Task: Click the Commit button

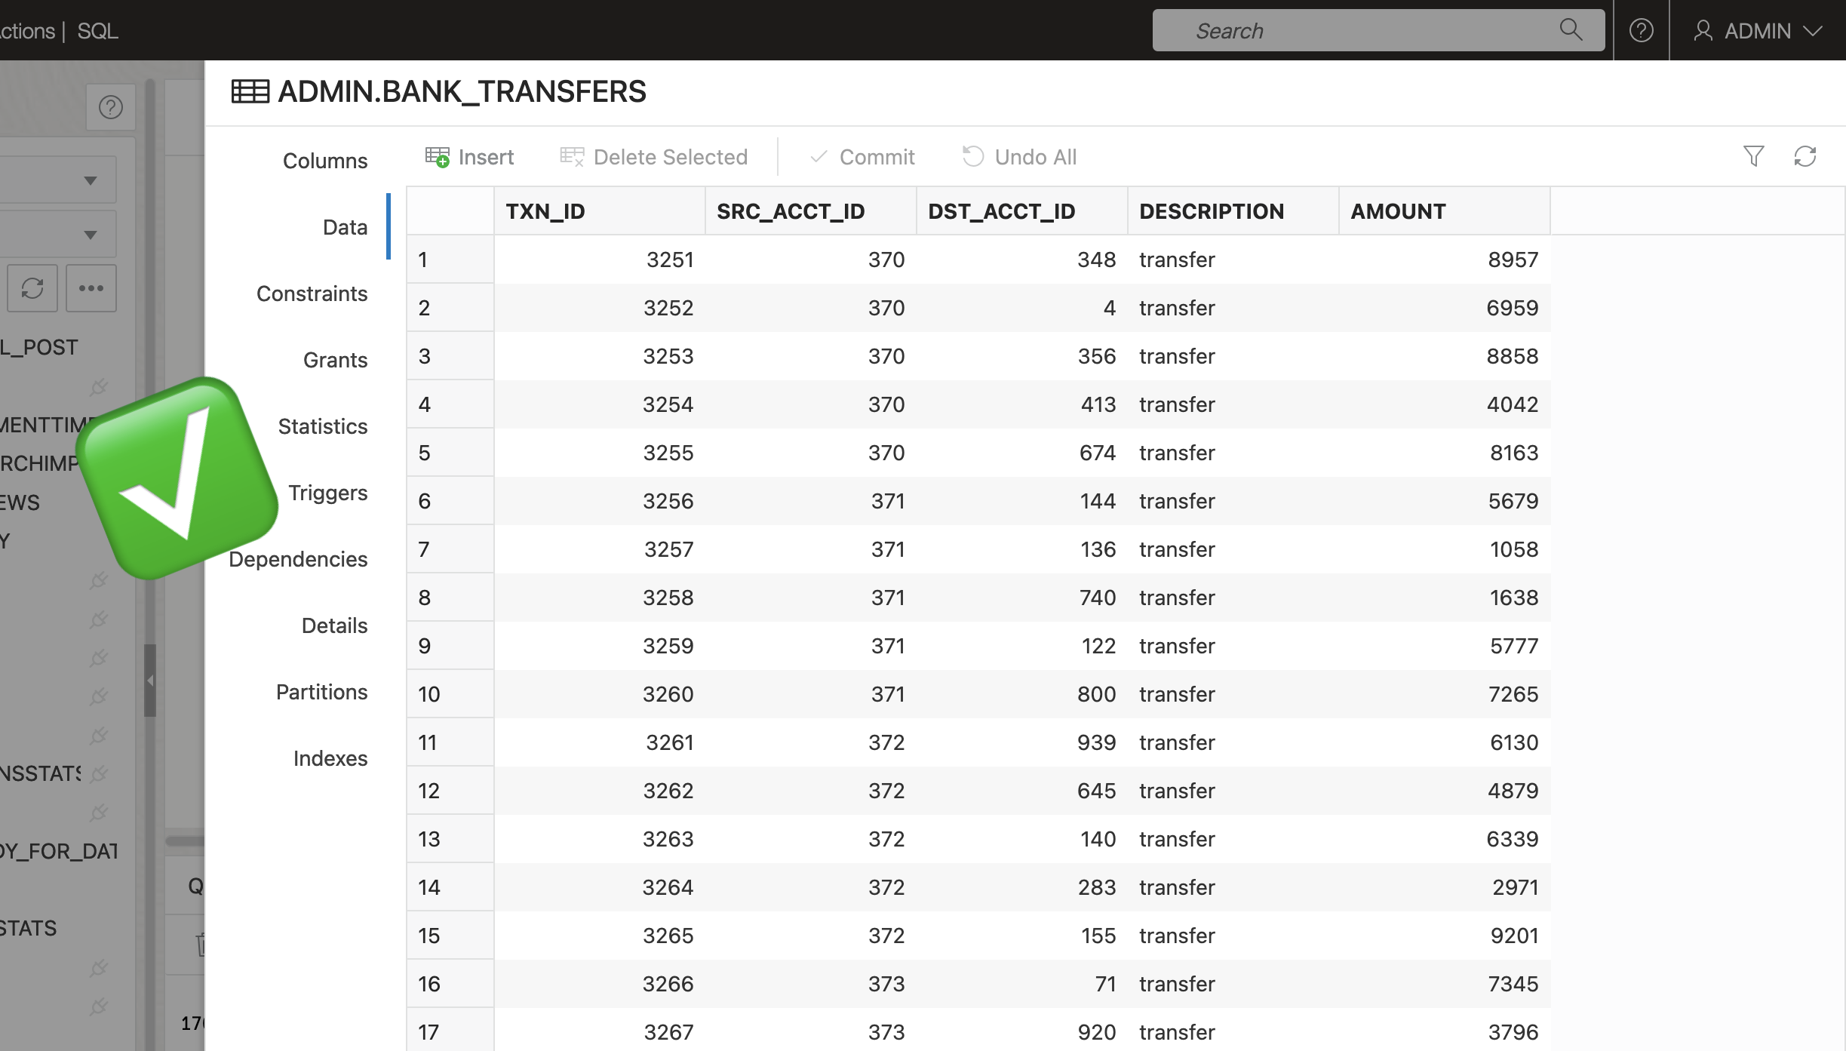Action: point(862,157)
